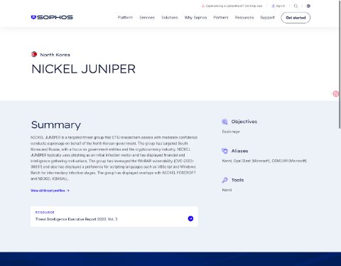Screen dimensions: 341x266
Task: Follow the View all threat profiles link
Action: coord(50,191)
